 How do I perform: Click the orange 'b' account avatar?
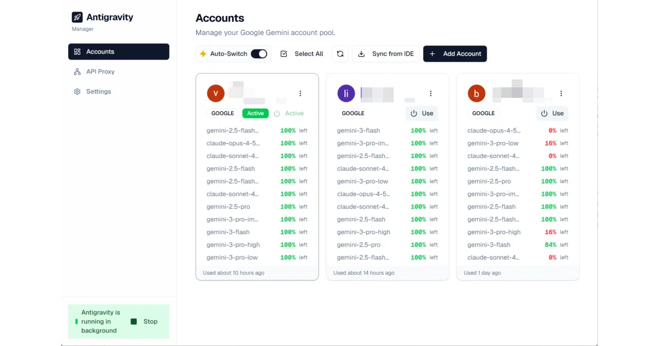477,93
